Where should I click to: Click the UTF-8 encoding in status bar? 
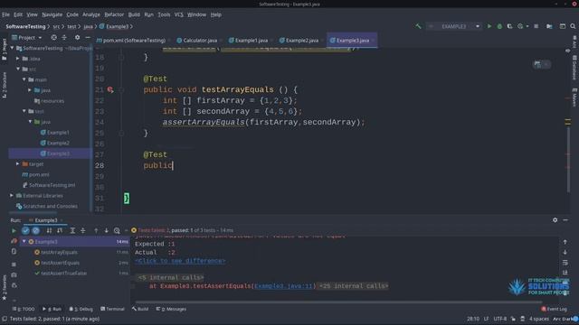(500, 319)
